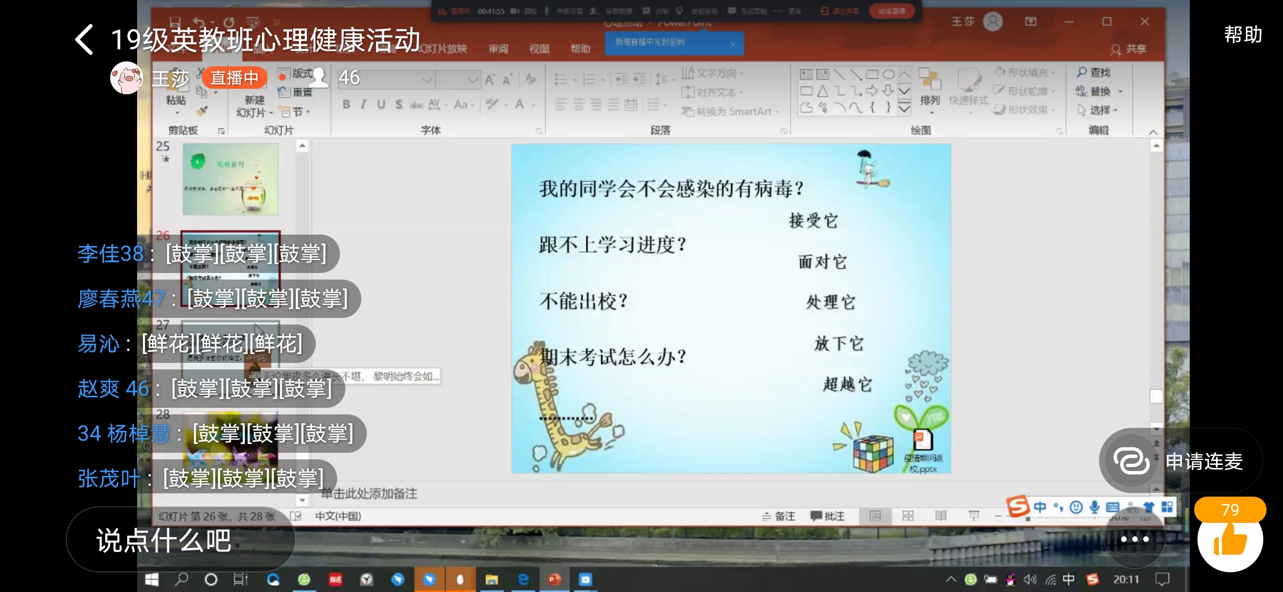Tap the thumbs-up like button
The width and height of the screenshot is (1283, 592).
1230,540
